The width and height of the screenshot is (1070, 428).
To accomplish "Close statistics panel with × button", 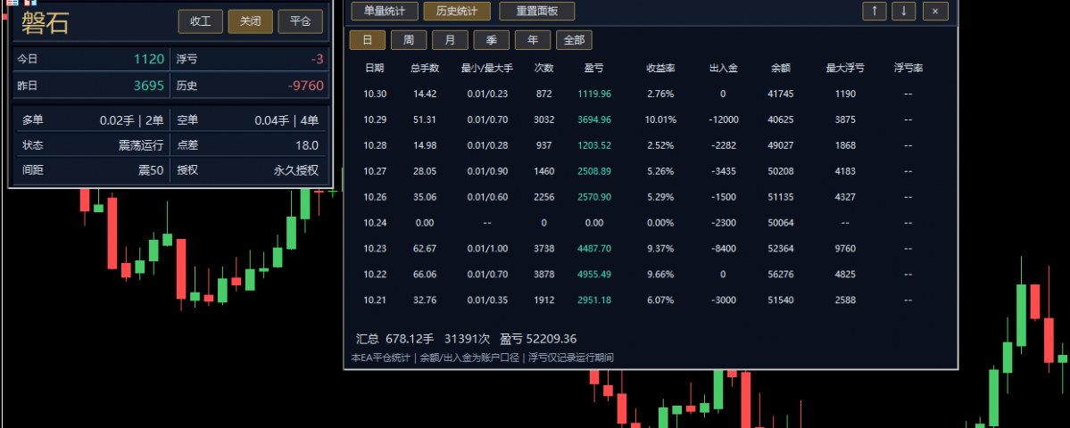I will pos(935,11).
